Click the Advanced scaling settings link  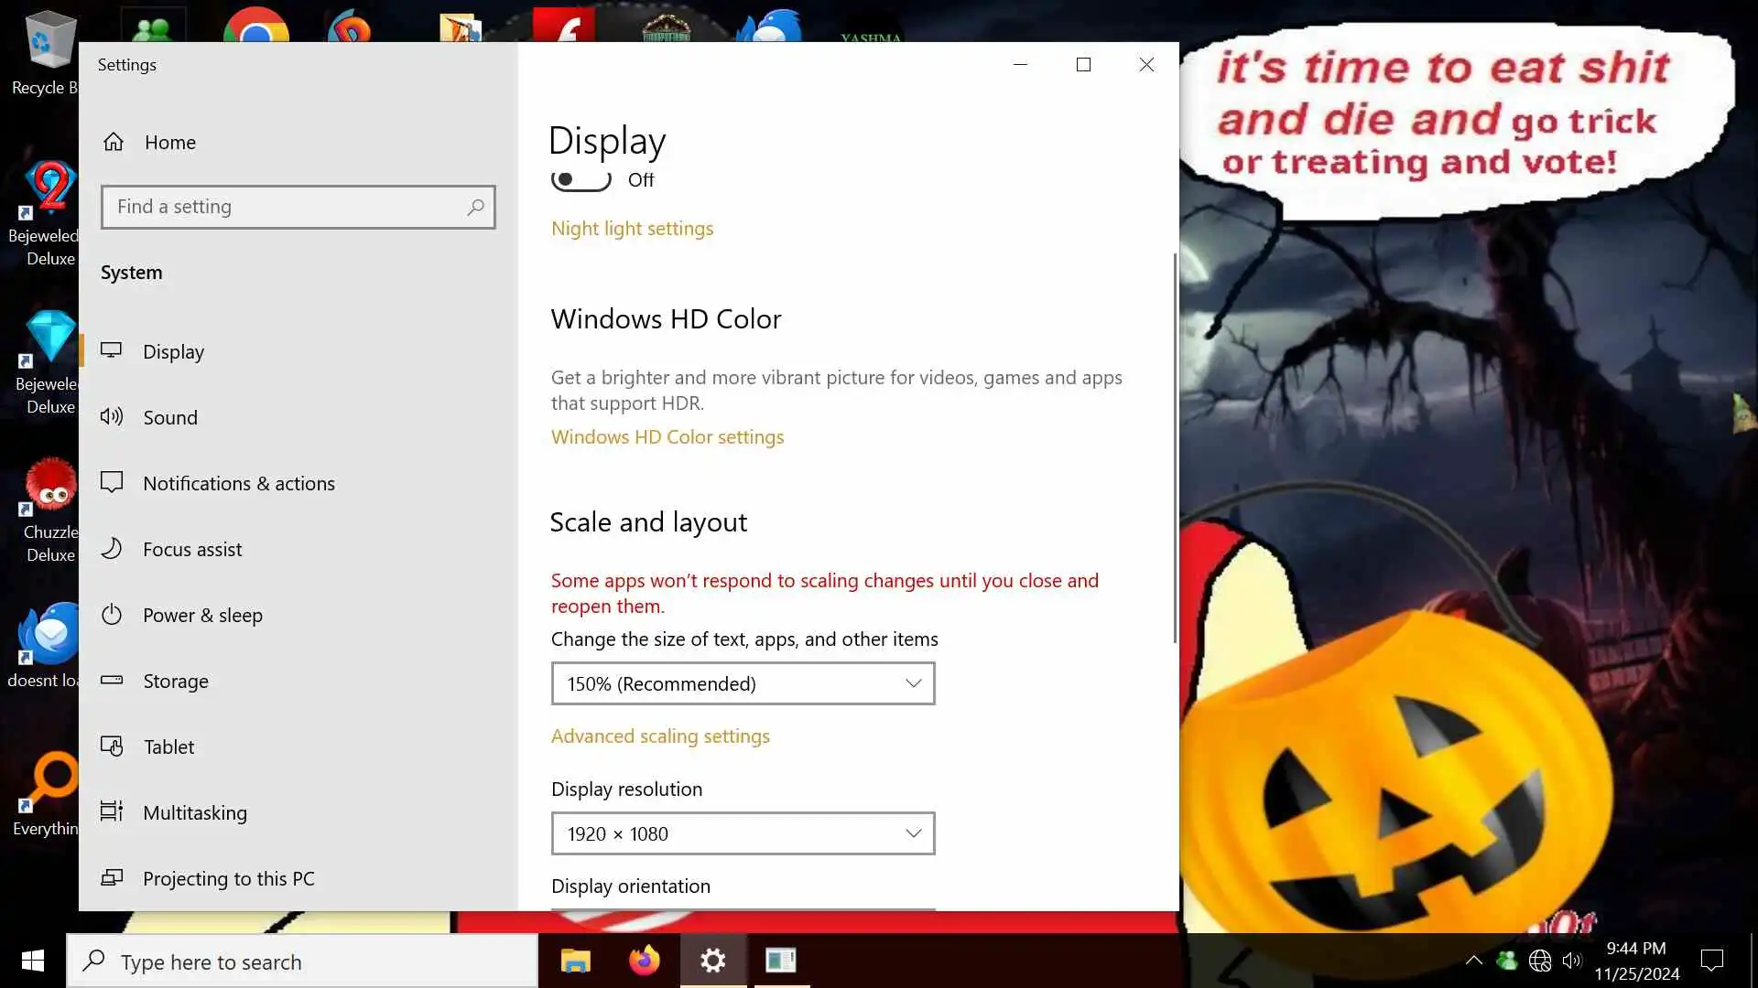[660, 736]
